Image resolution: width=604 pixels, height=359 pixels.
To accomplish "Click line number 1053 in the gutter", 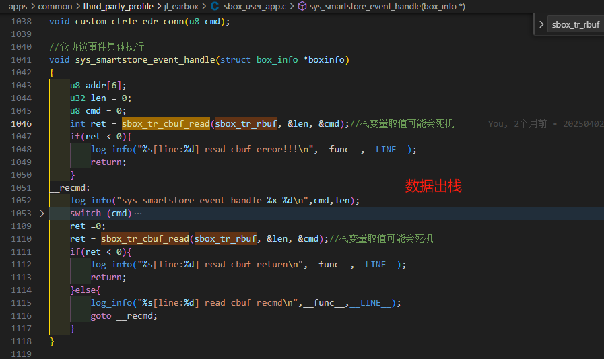I will pos(21,214).
